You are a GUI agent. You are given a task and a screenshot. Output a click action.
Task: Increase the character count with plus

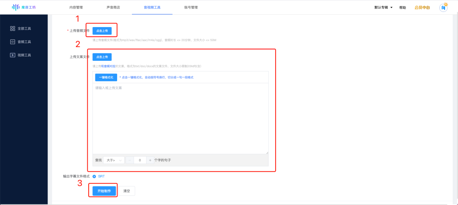tap(150, 160)
